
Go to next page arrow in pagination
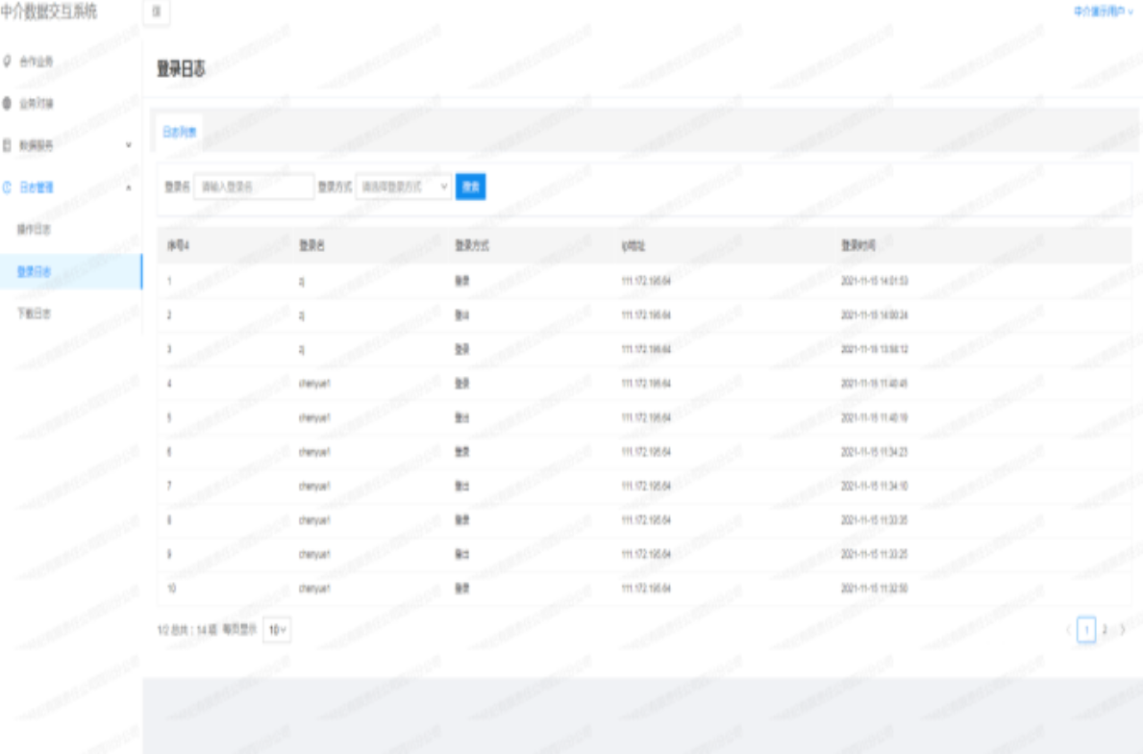point(1123,629)
